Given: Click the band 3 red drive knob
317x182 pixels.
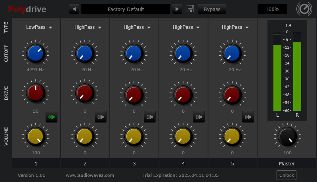Looking at the screenshot, I should coord(134,95).
